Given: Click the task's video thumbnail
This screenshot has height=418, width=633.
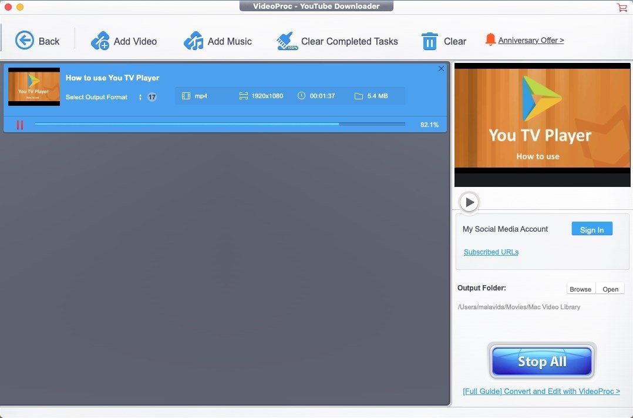Looking at the screenshot, I should click(x=34, y=86).
